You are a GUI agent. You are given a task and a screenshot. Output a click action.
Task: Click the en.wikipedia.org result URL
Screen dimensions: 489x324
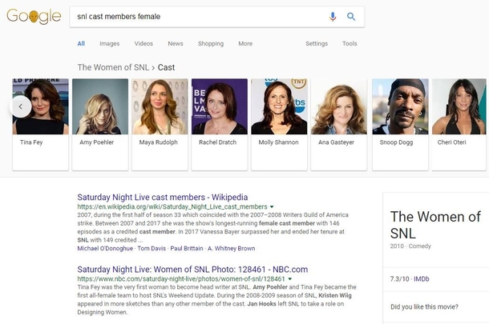[172, 206]
